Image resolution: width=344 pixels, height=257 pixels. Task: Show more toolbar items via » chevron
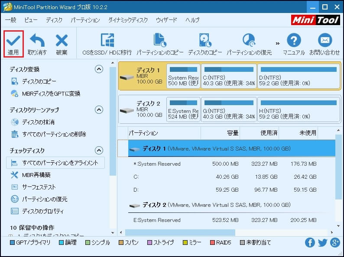point(278,43)
